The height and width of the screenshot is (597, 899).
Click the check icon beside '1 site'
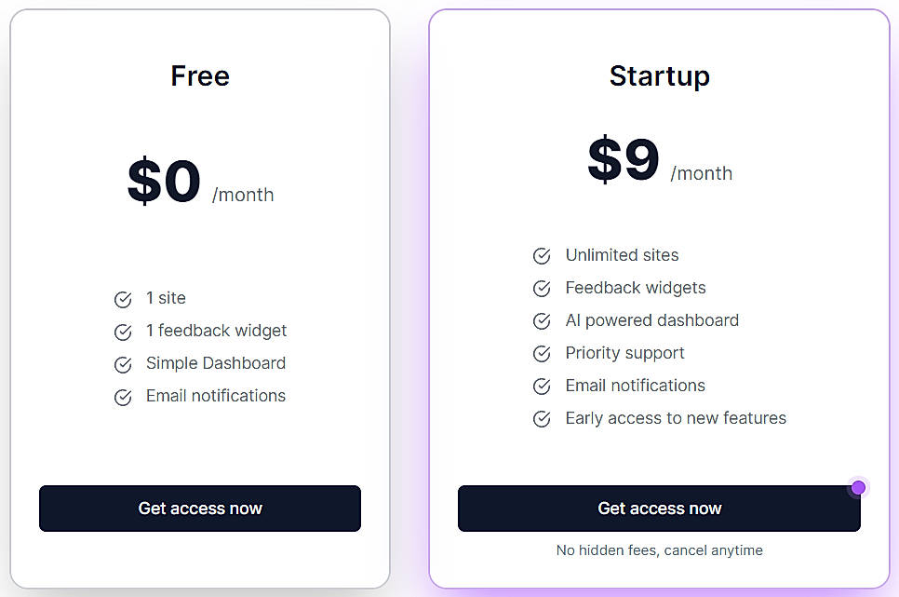coord(122,299)
